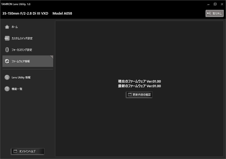Click TAMRON Lens Utility 1.0 title
Image resolution: width=226 pixels, height=159 pixels.
tap(16, 4)
